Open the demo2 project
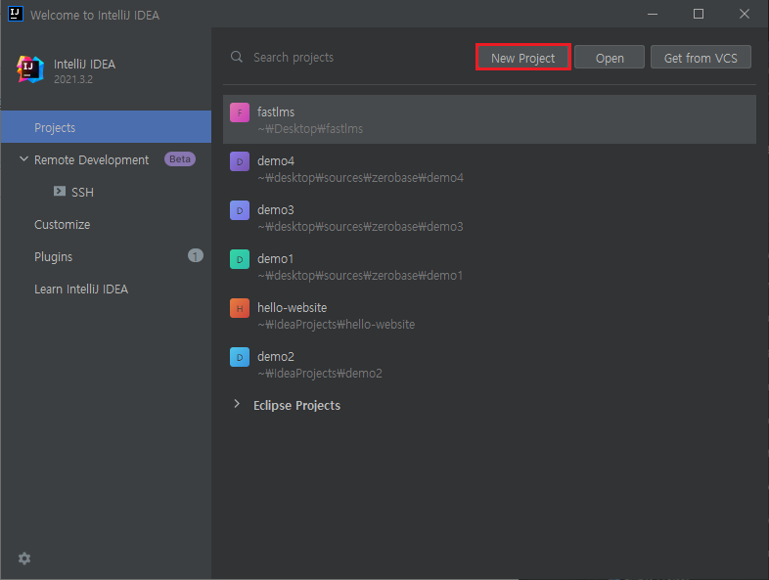The height and width of the screenshot is (580, 769). click(x=489, y=364)
